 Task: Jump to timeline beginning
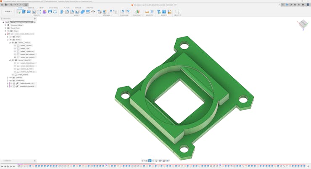point(2,166)
